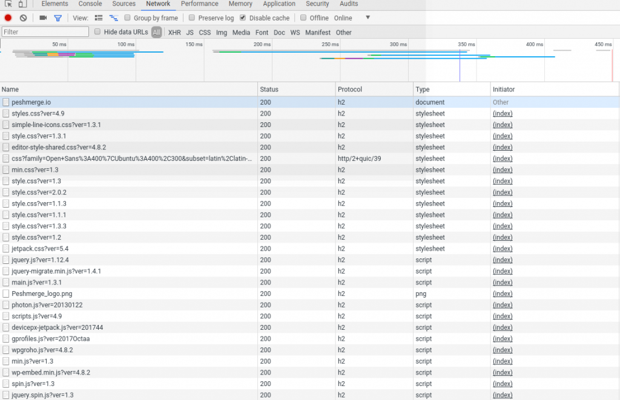Image resolution: width=620 pixels, height=400 pixels.
Task: Switch to large request rows view
Action: (x=99, y=18)
